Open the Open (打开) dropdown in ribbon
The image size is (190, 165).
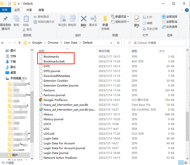point(154,17)
